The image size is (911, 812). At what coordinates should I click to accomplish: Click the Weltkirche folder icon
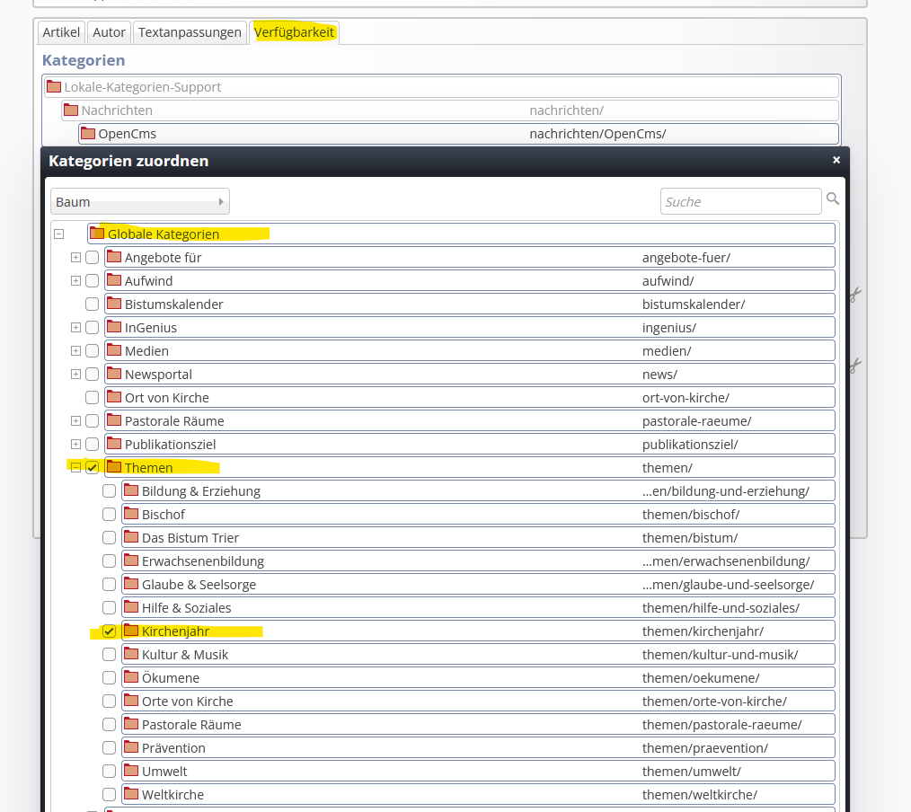[131, 794]
